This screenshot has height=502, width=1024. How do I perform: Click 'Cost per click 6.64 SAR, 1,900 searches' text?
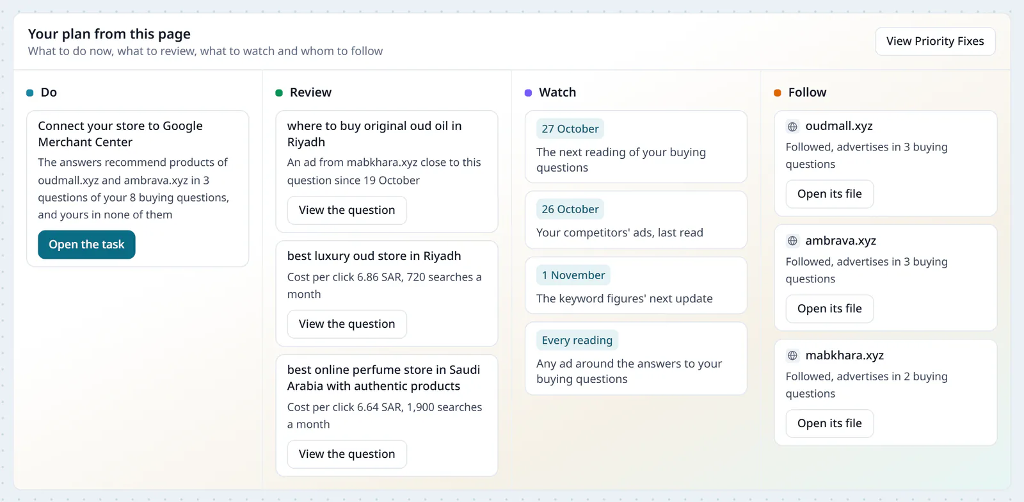click(x=385, y=416)
